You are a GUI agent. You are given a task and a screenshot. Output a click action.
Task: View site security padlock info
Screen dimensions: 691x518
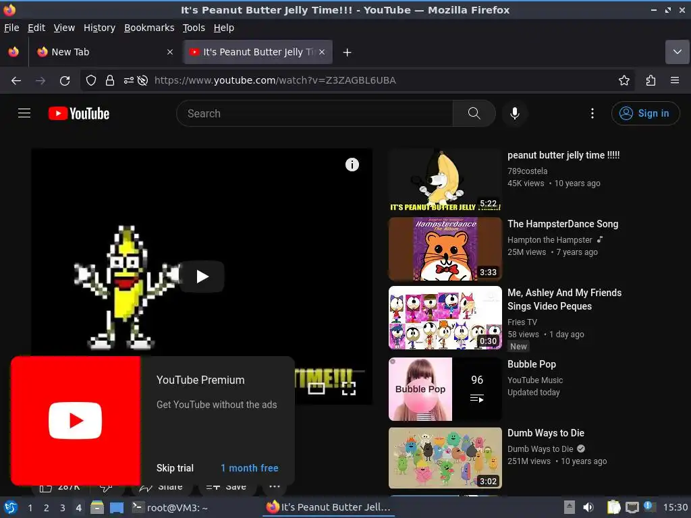110,81
